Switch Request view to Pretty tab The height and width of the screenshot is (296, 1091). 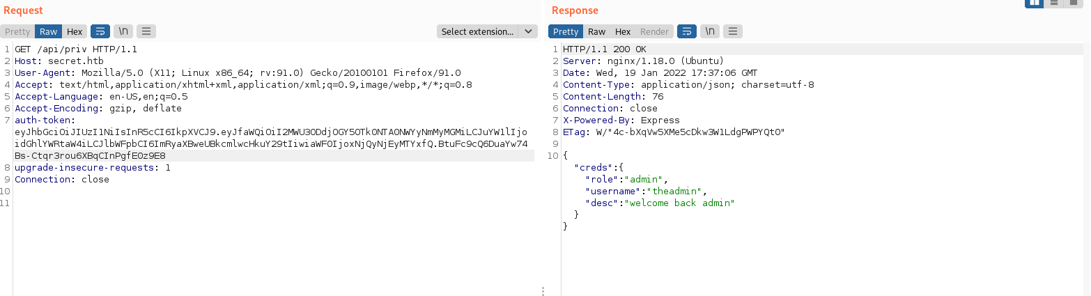click(18, 31)
